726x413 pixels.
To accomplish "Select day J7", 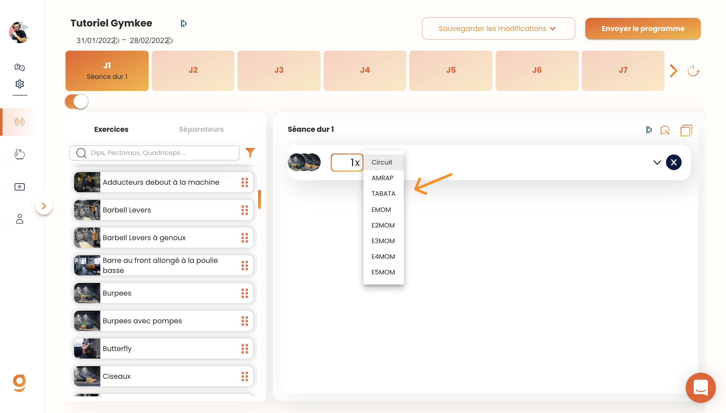I will tap(623, 71).
